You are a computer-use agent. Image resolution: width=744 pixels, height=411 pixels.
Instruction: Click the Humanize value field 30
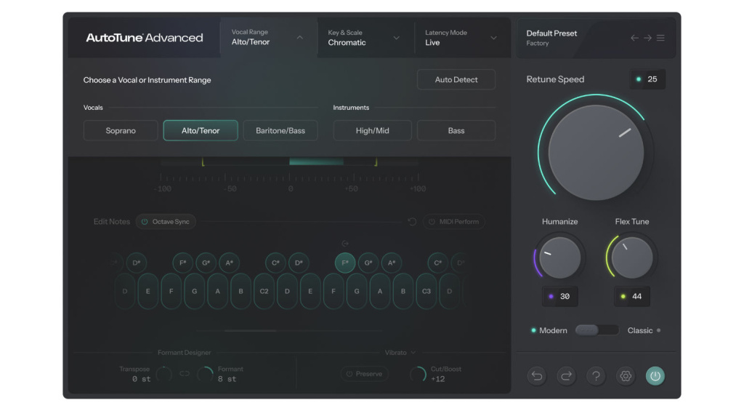[x=560, y=297]
